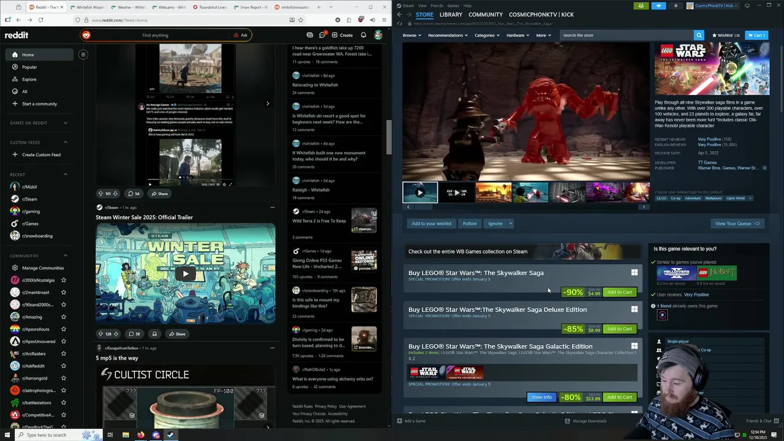This screenshot has width=784, height=441.
Task: Open Steam LIBRARY tab
Action: point(451,14)
